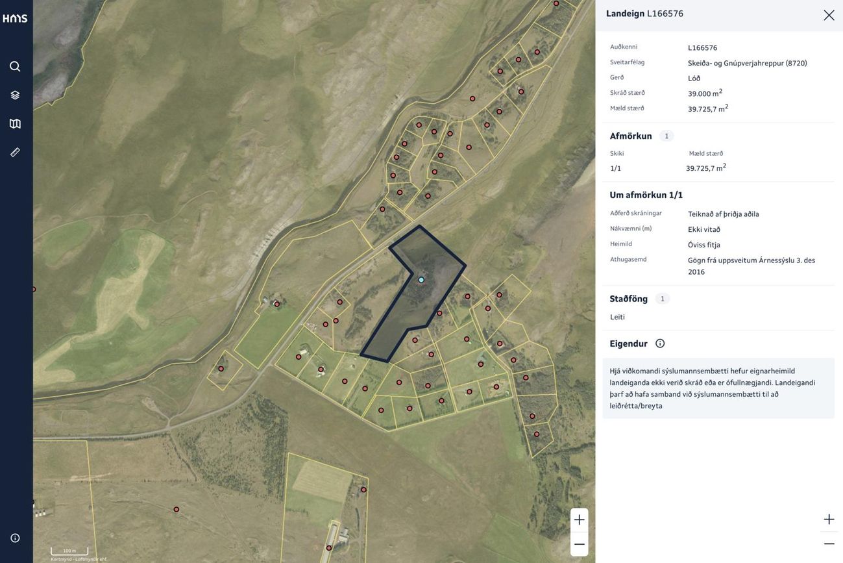This screenshot has height=563, width=843.
Task: Open the info icon at the sidebar bottom
Action: (15, 538)
